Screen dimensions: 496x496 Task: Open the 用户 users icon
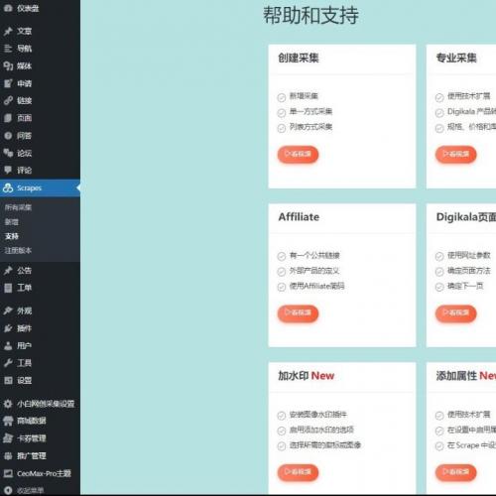click(x=8, y=346)
